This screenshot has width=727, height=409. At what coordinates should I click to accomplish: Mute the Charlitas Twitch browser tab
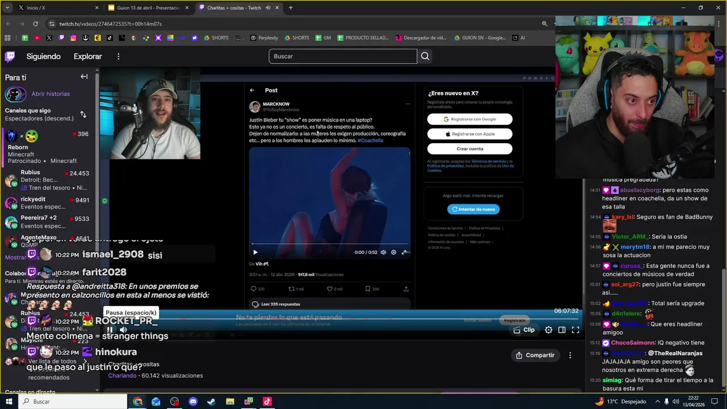(x=268, y=8)
